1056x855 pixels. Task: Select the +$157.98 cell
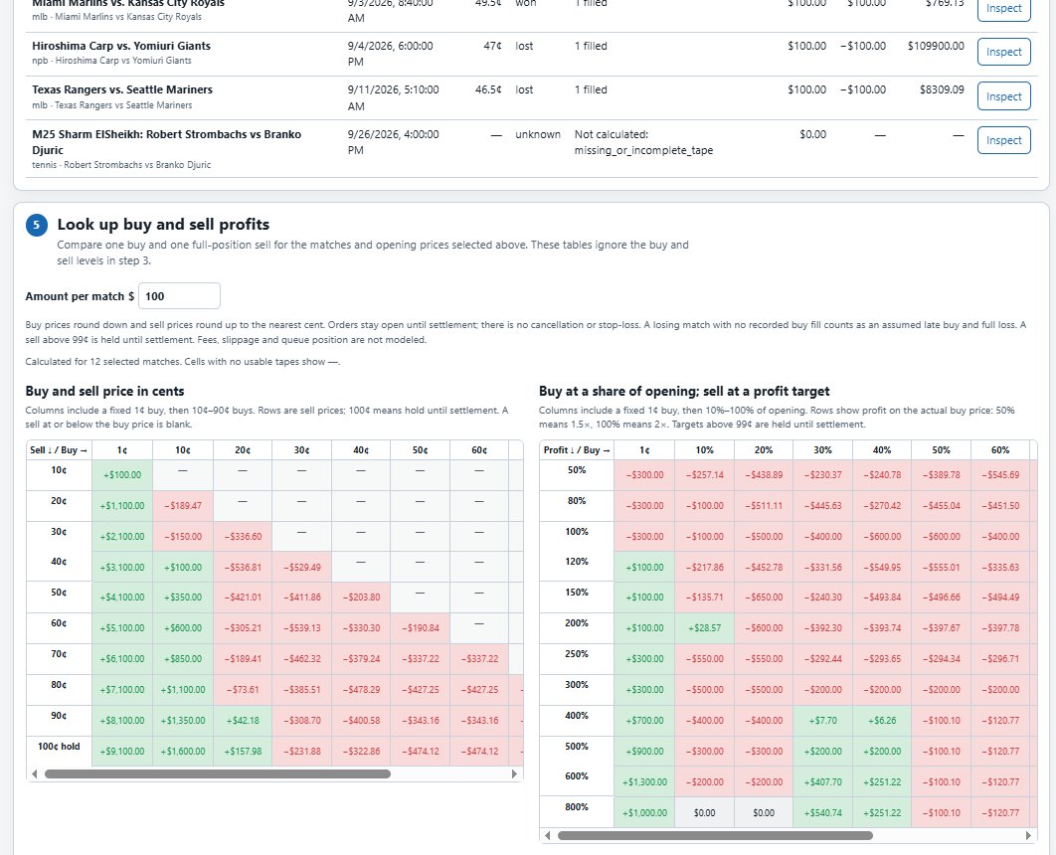point(243,751)
